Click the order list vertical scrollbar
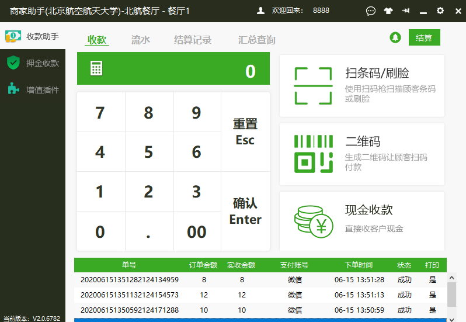The width and height of the screenshot is (466, 322). pos(451,295)
